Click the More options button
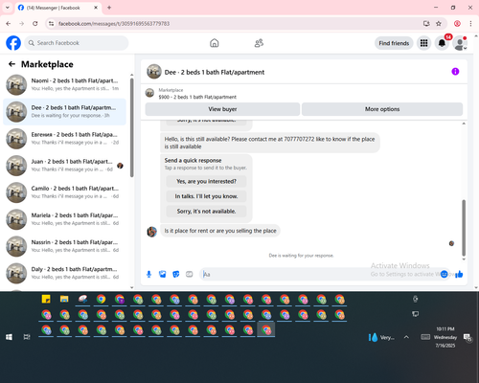Screen dimensions: 479x383 click(x=382, y=109)
